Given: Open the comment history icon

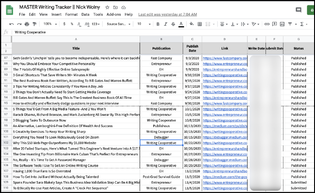Looking at the screenshot, I should pyautogui.click(x=298, y=9).
